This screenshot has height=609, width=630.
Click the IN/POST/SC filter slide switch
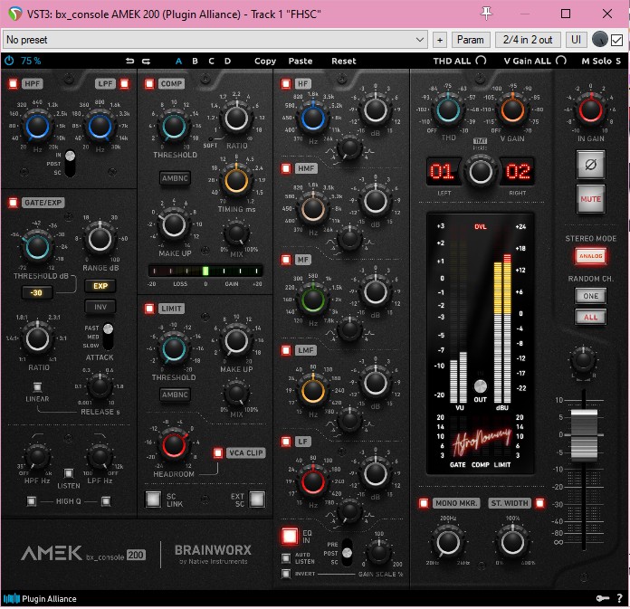tap(70, 164)
